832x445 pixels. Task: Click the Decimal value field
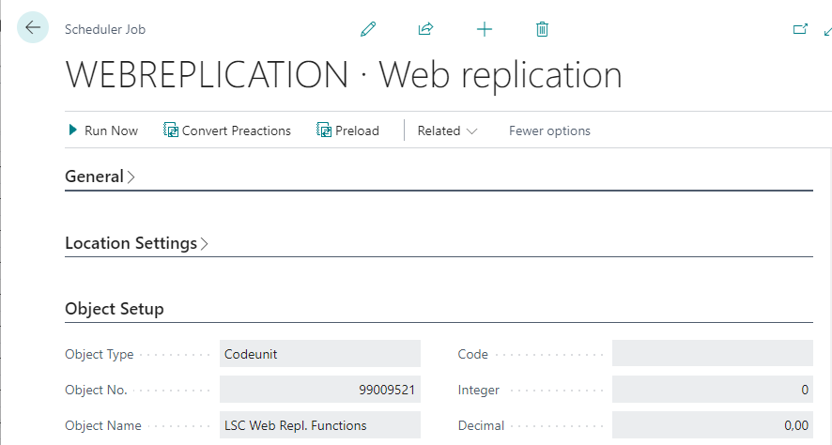(x=712, y=425)
